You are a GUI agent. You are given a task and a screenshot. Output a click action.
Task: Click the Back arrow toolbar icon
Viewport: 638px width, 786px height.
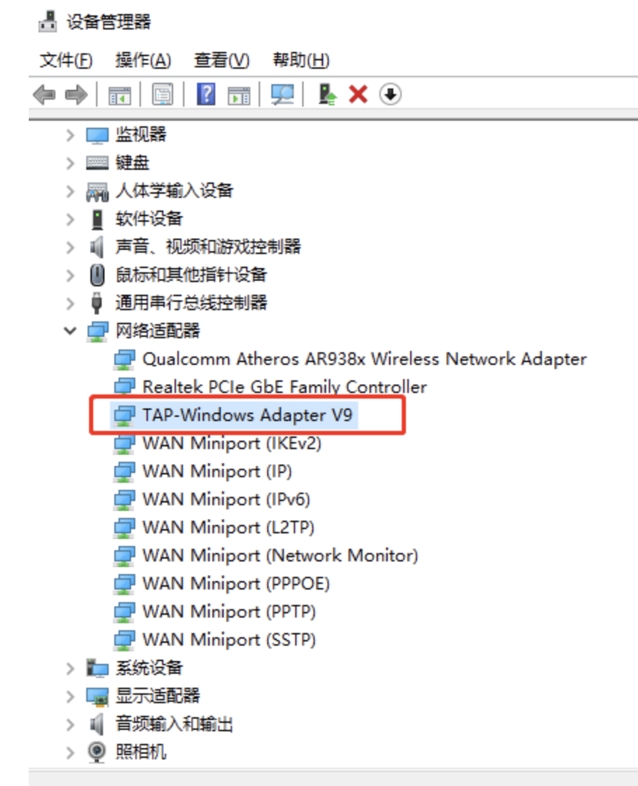(x=44, y=95)
